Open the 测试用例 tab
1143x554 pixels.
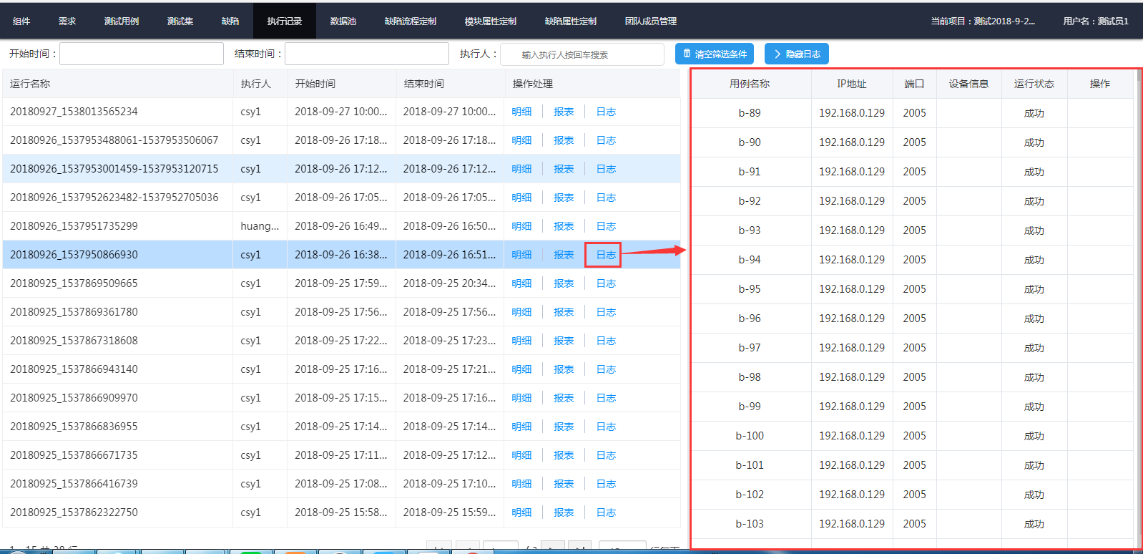(x=122, y=21)
